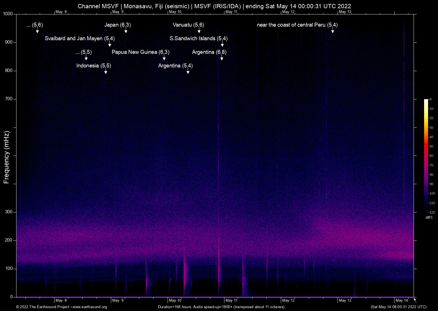
Task: Click the Papua New Guinea (6.3) arrow
Action: coord(164,58)
